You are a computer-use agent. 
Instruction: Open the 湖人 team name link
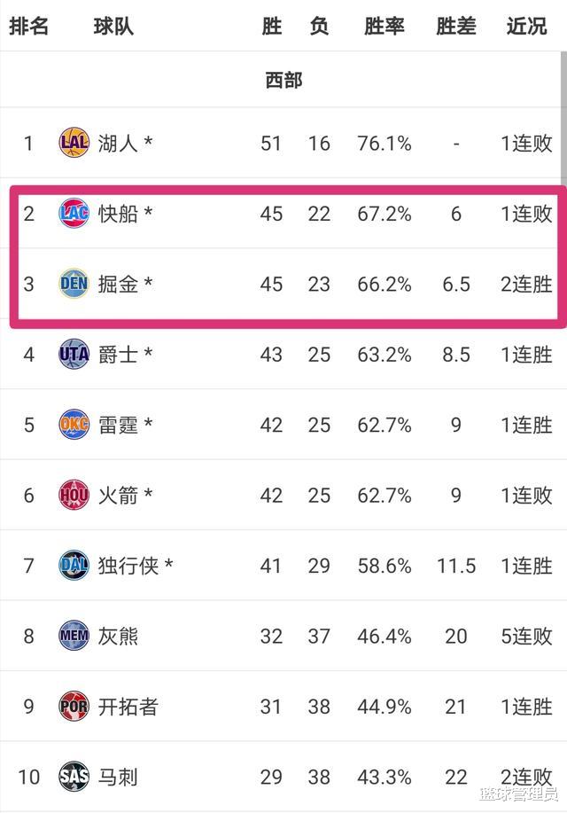click(x=118, y=143)
